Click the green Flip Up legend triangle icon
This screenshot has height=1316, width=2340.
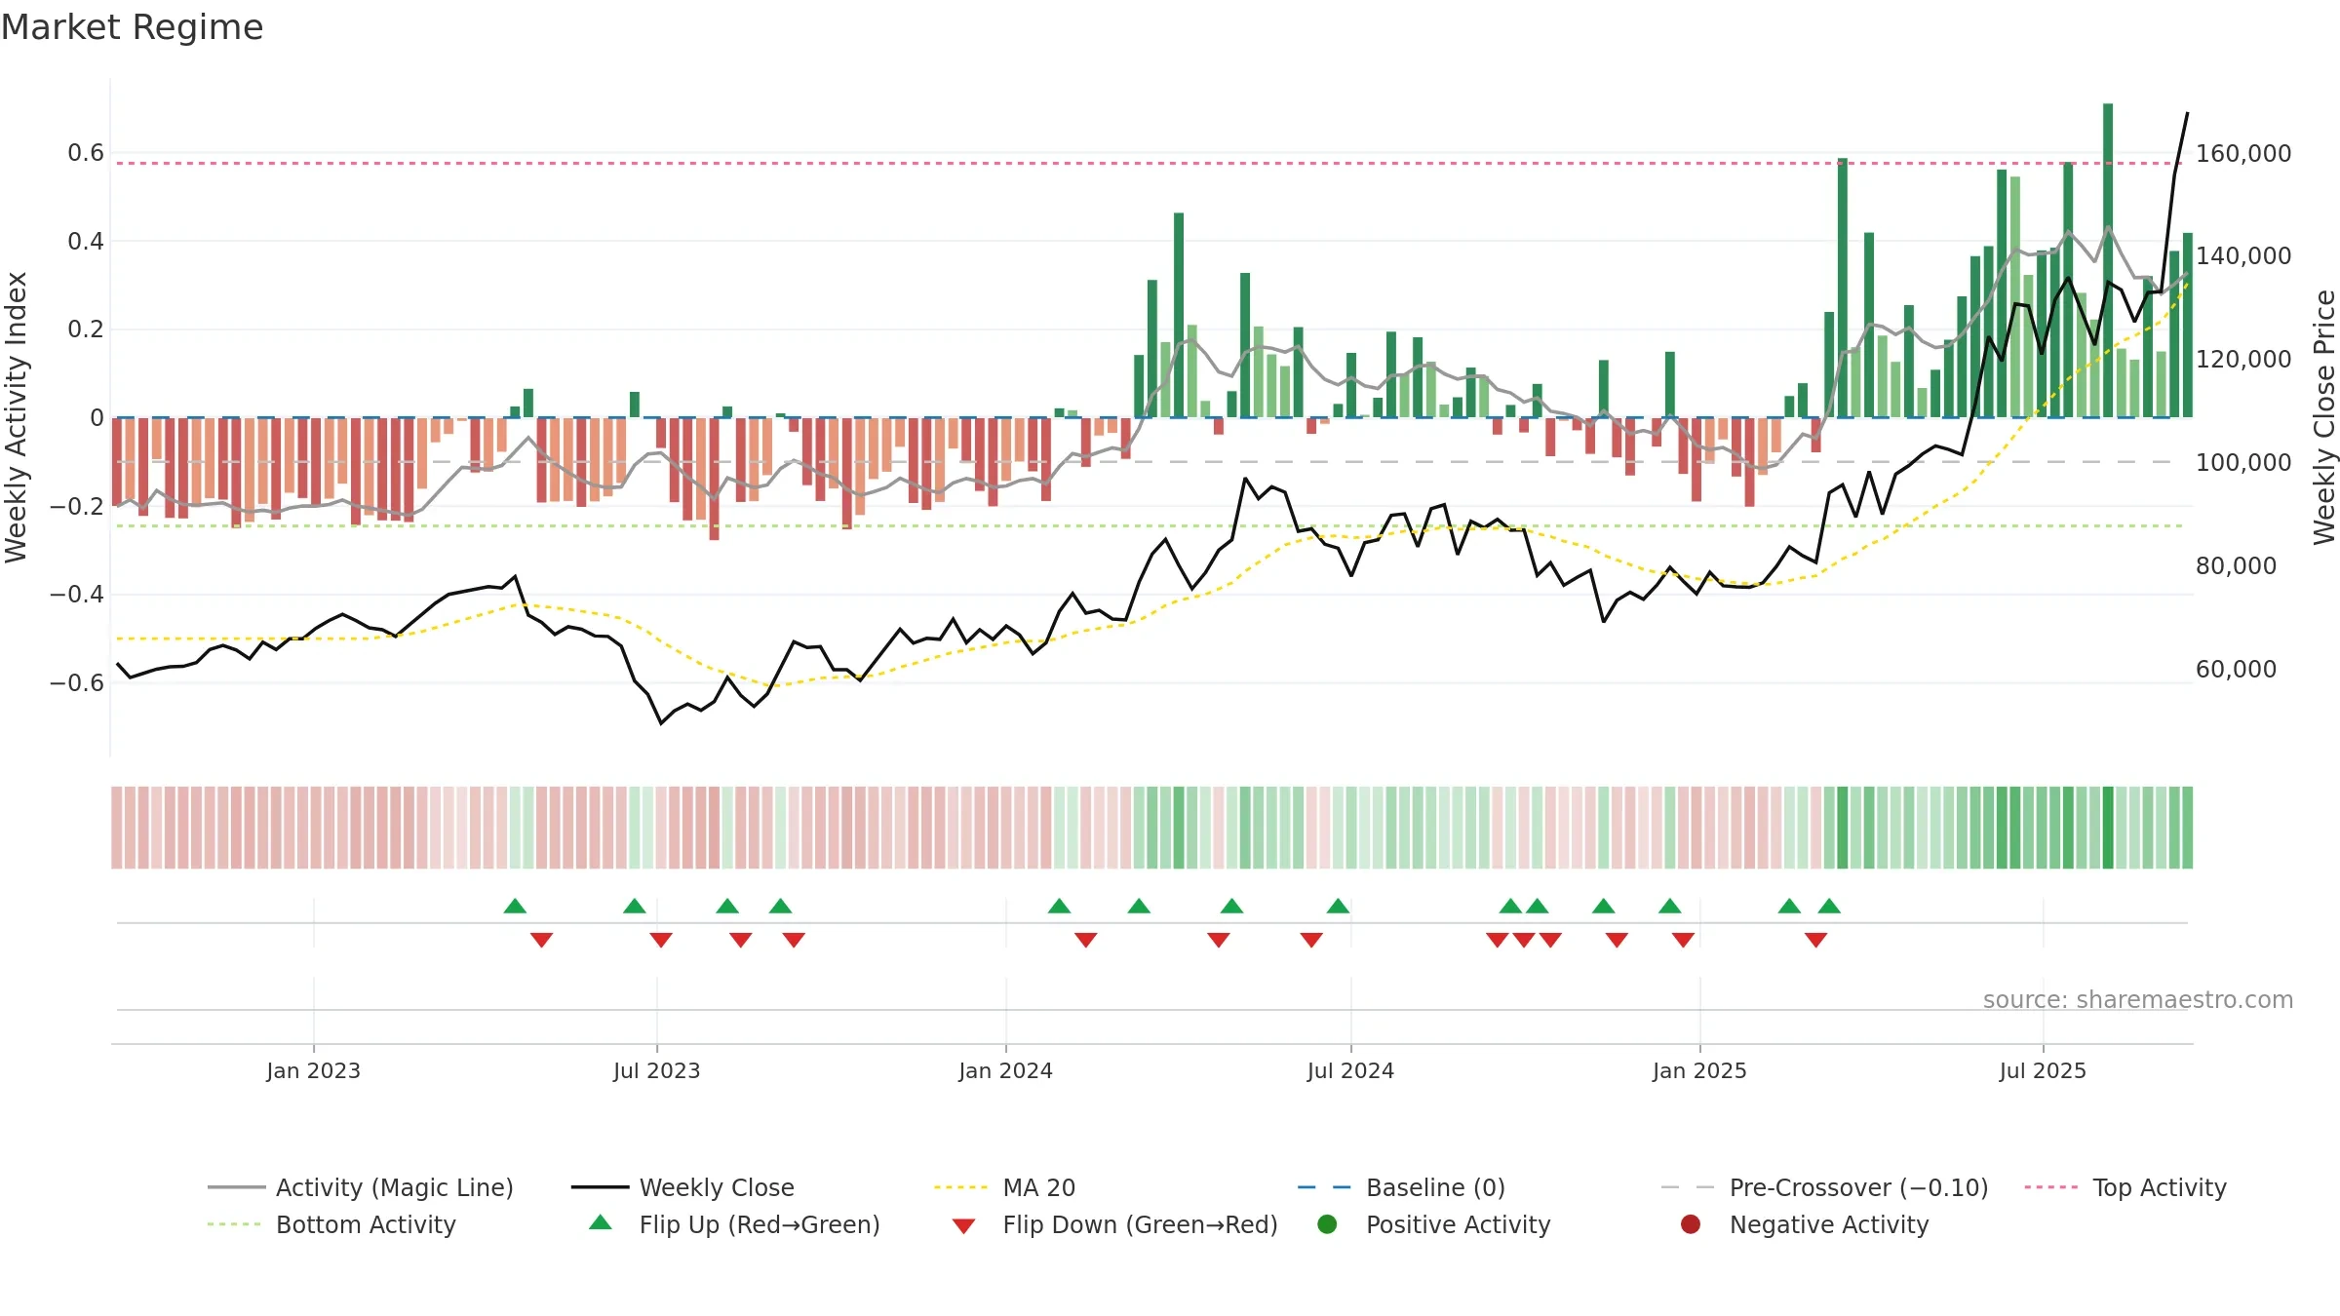click(x=601, y=1222)
